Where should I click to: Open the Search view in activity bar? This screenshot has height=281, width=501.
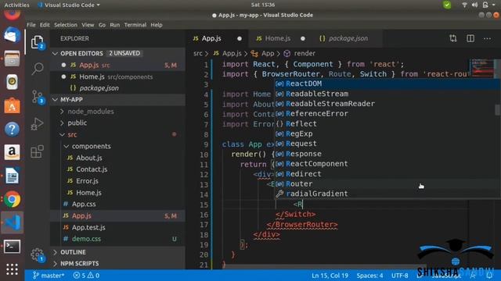38,68
